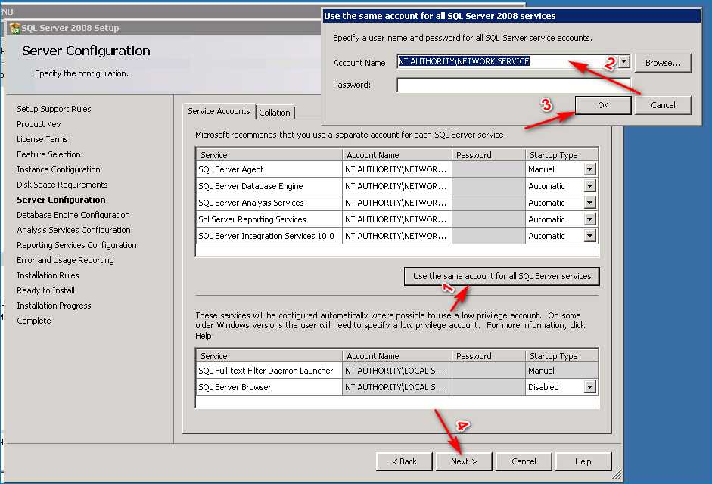Click the SQL Server 2008 Setup title icon
The width and height of the screenshot is (712, 484).
(x=14, y=28)
